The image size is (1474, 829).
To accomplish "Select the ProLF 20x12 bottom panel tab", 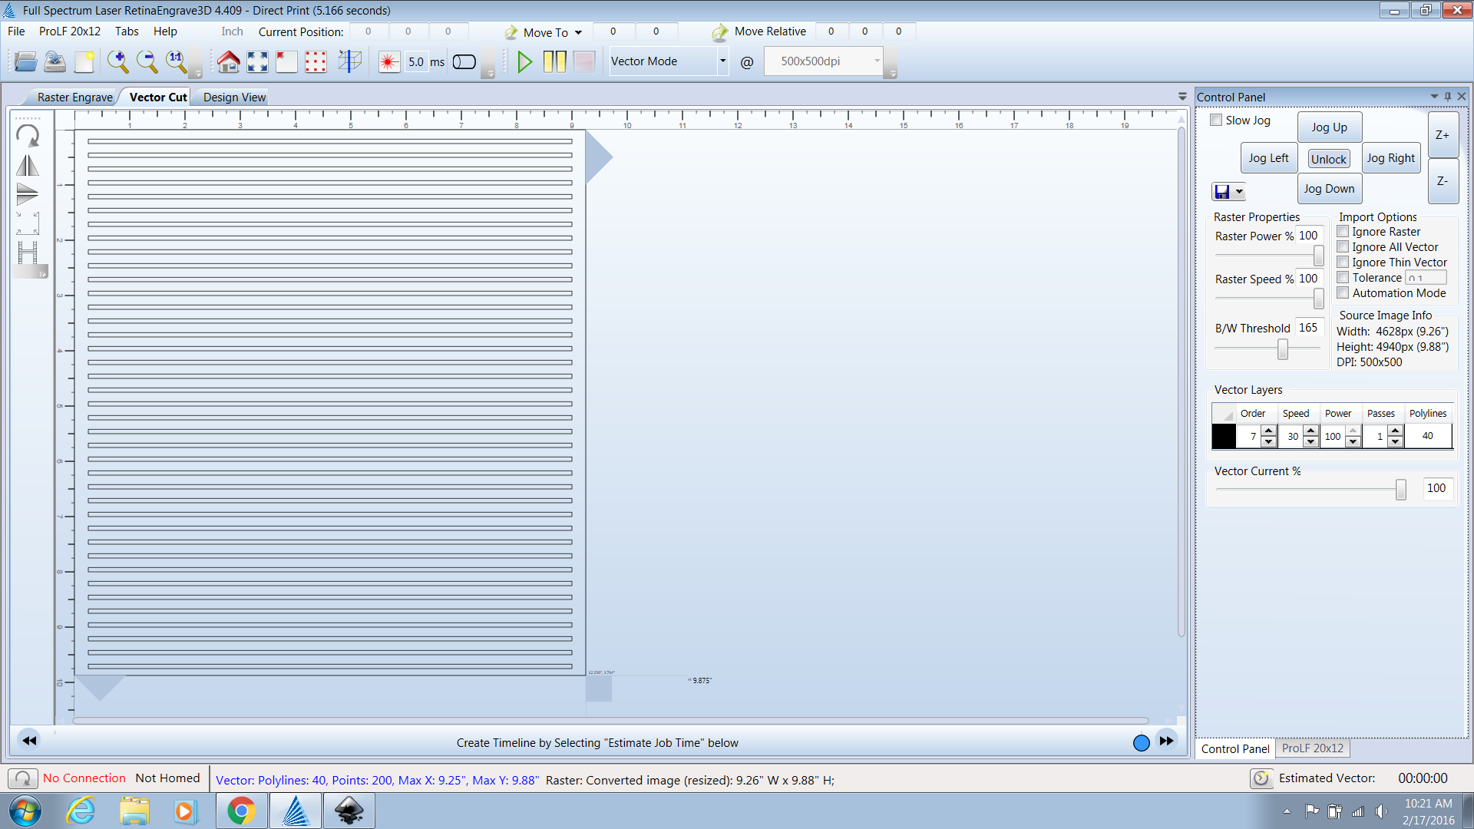I will click(1312, 748).
